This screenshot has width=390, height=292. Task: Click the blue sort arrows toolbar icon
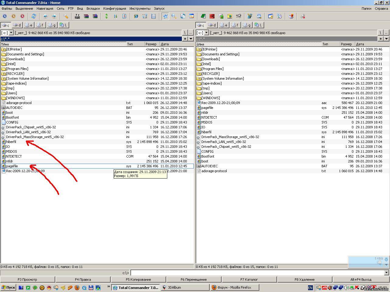[115, 16]
